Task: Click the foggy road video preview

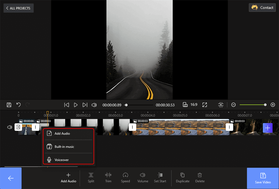Action: (139, 50)
